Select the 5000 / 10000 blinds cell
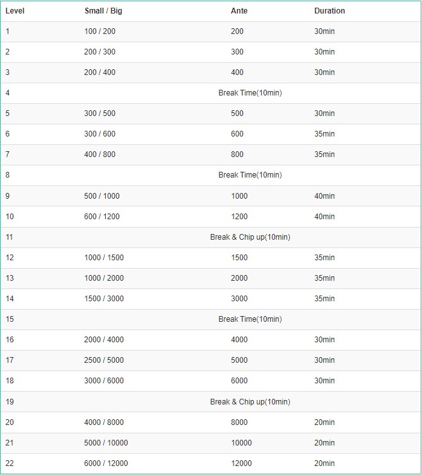This screenshot has height=475, width=422. (x=106, y=443)
